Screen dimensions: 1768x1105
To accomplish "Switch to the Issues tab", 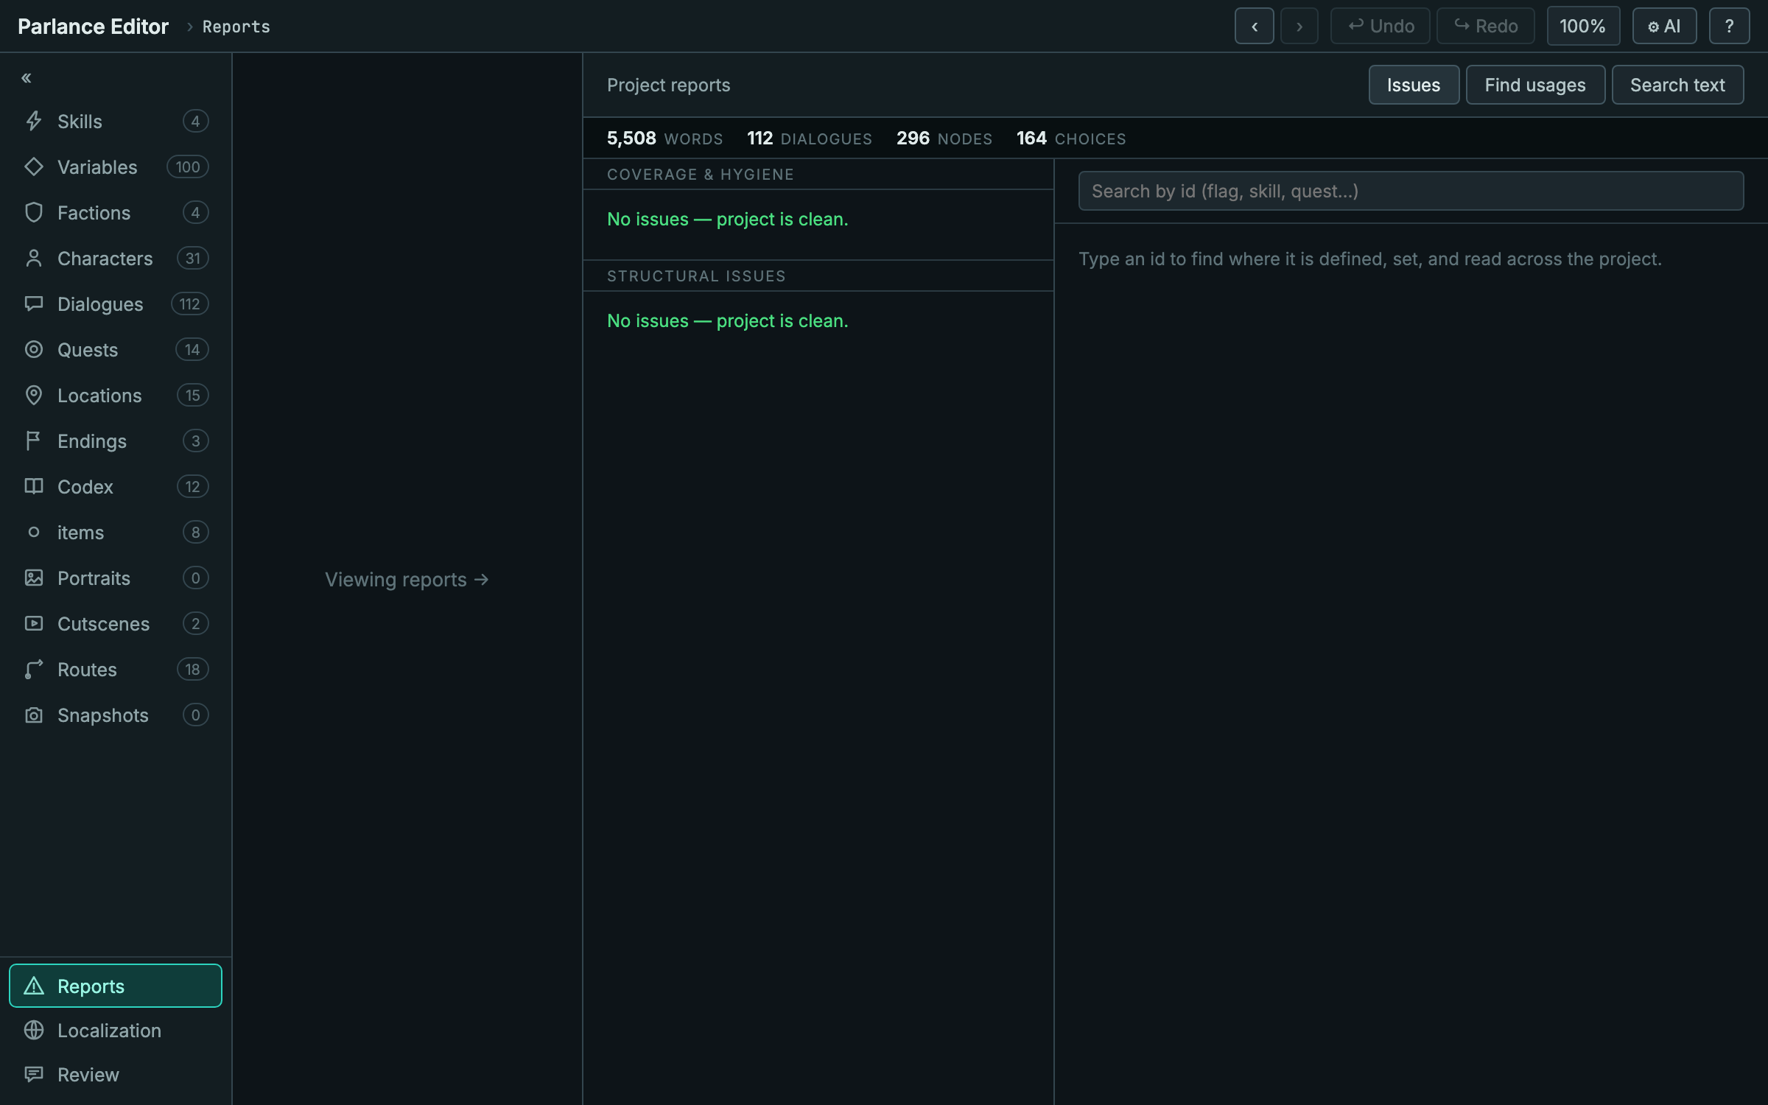I will (x=1414, y=85).
